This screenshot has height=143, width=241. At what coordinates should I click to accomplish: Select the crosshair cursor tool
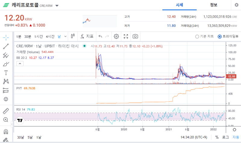tap(6, 37)
